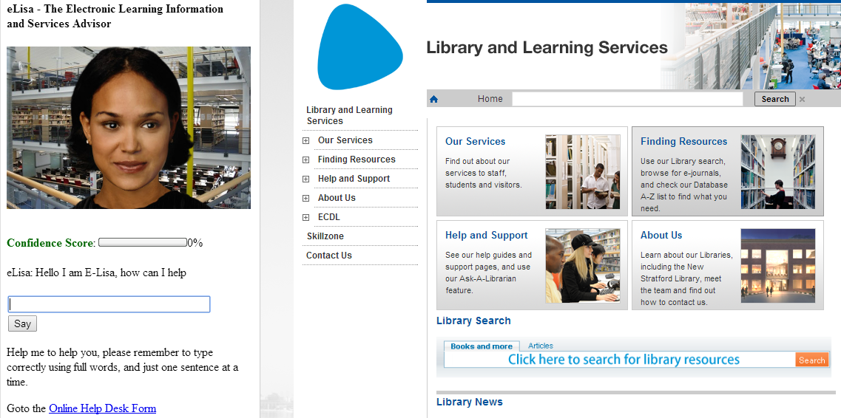
Task: Focus the eLisa chat text input
Action: pos(109,304)
